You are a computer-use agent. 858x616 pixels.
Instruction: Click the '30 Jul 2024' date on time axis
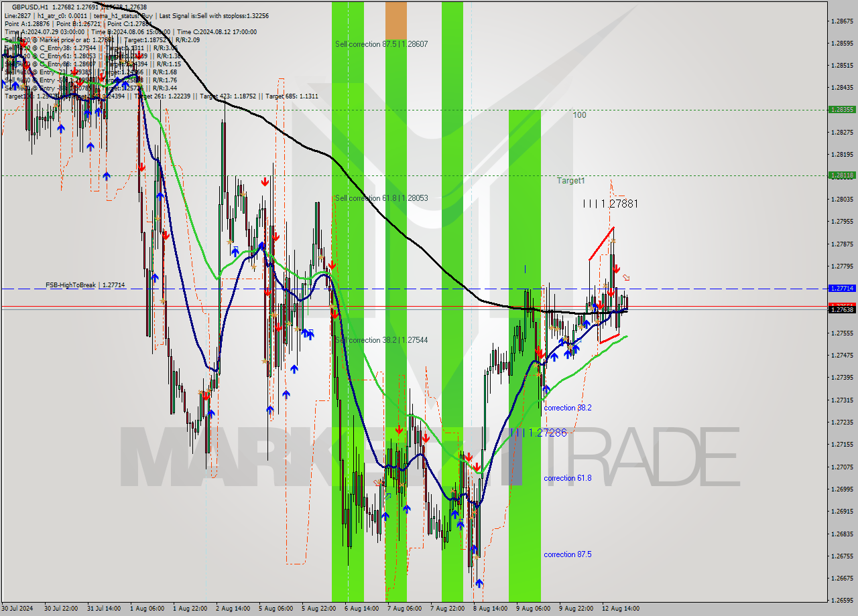(17, 609)
